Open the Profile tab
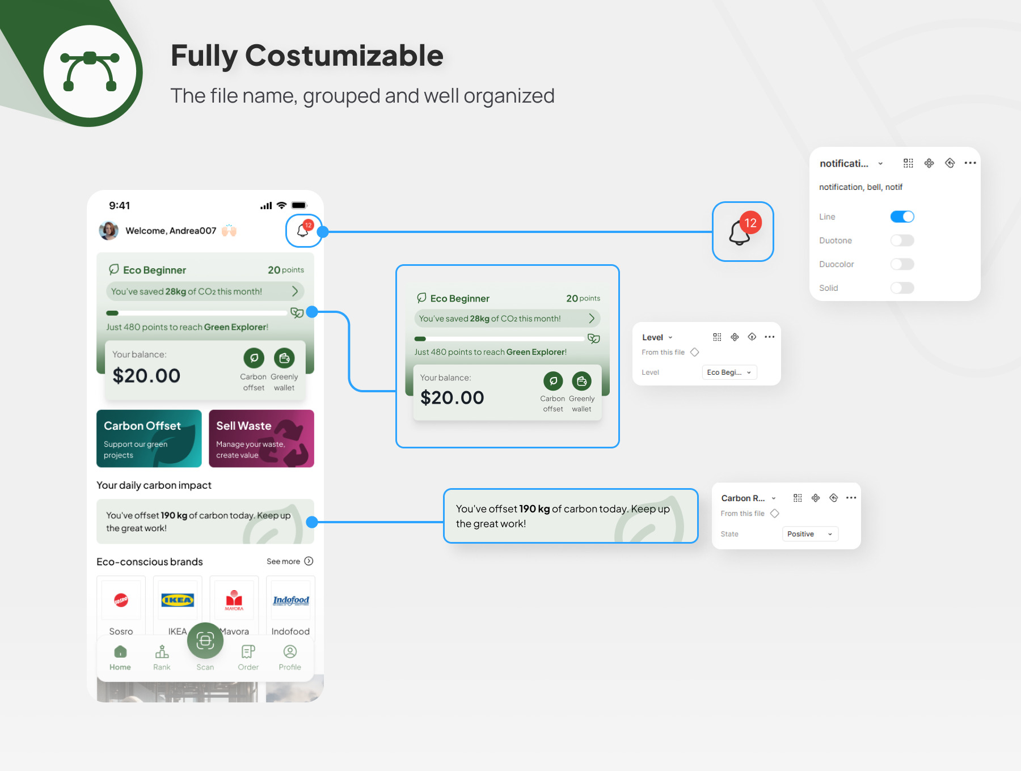The image size is (1021, 771). tap(290, 658)
